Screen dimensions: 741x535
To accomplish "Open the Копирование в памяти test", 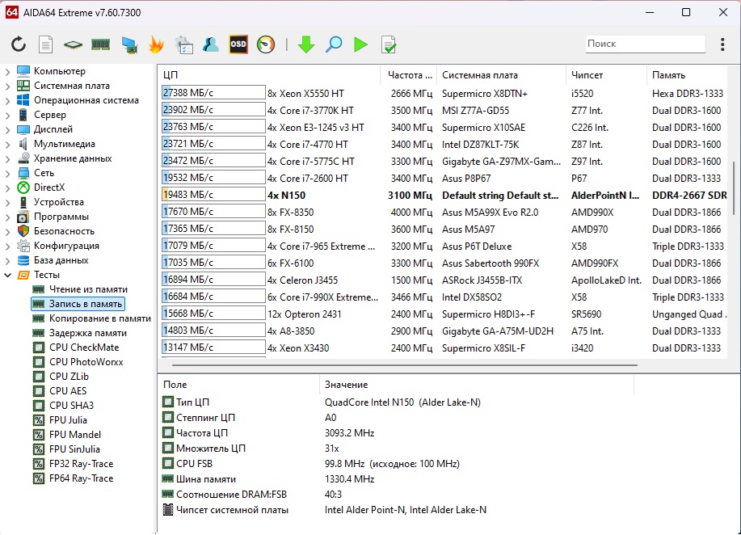I will (100, 319).
